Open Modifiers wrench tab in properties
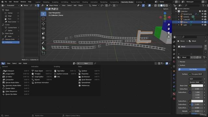The image size is (208, 117). (x=174, y=75)
